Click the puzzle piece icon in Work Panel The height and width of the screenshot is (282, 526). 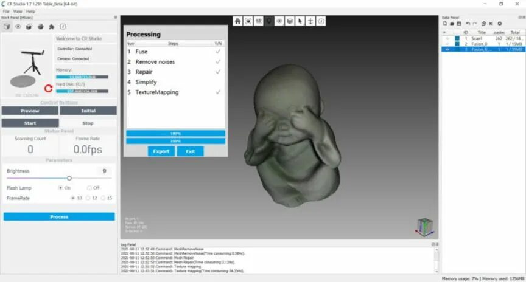pos(52,27)
